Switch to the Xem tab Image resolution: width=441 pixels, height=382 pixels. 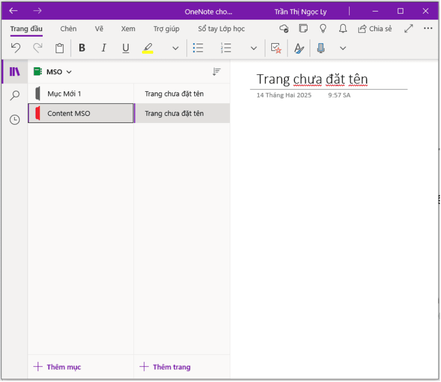[128, 29]
